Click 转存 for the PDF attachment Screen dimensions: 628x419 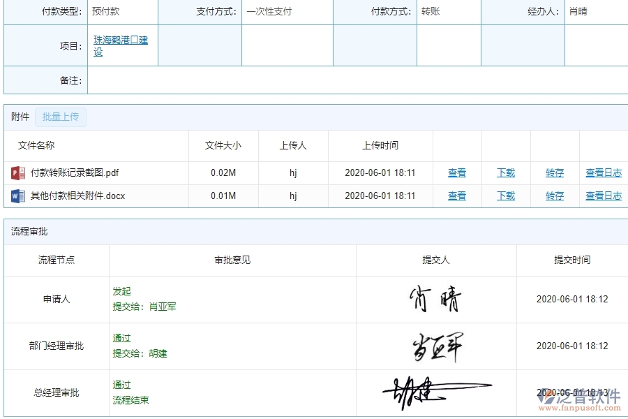(554, 172)
